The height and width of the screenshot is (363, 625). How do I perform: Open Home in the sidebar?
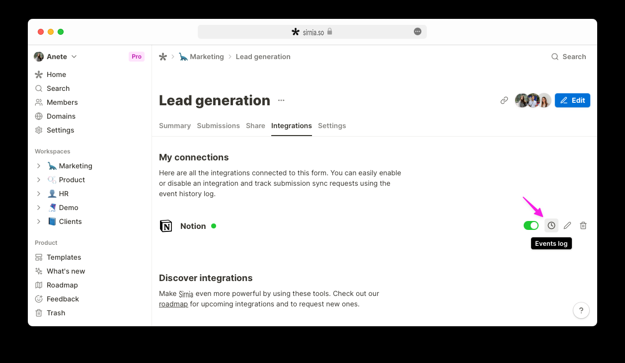(x=56, y=74)
